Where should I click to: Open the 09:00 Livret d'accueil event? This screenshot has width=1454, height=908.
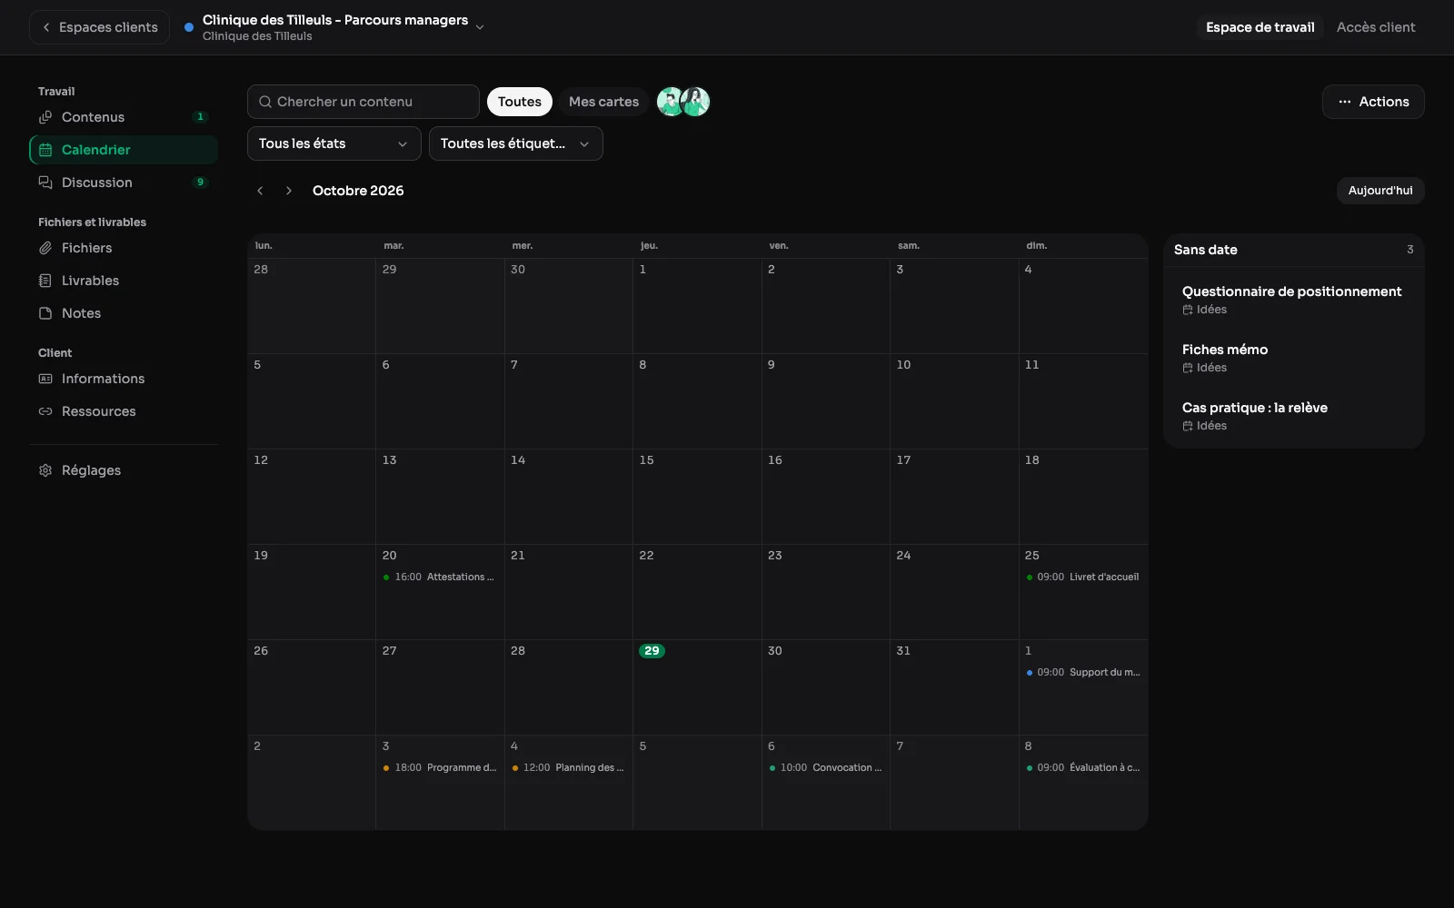[x=1083, y=577]
